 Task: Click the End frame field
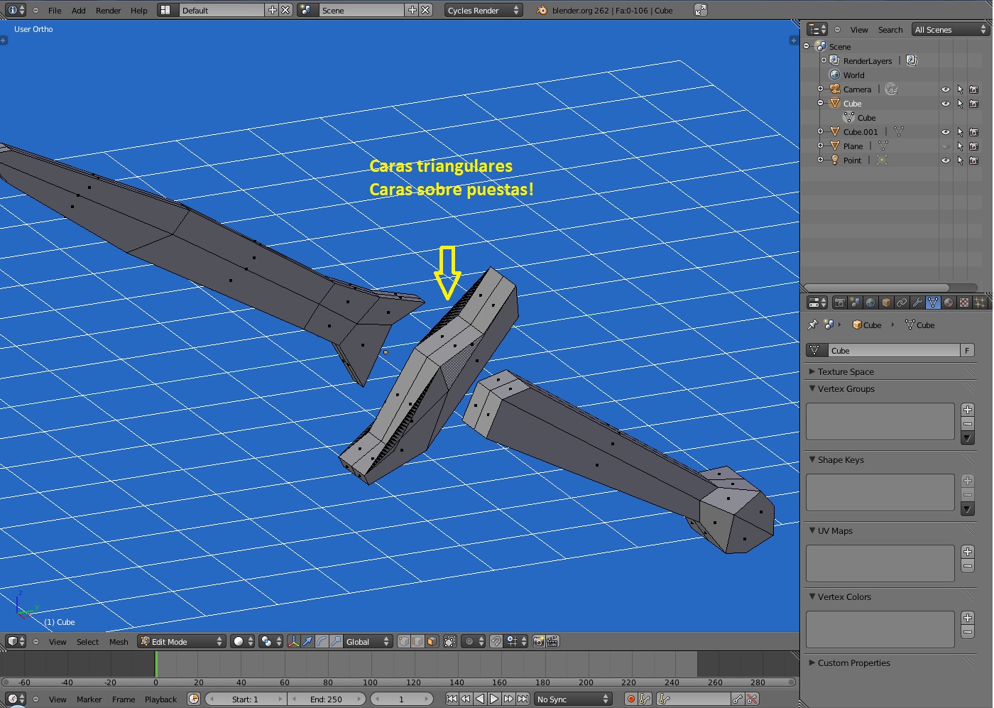pos(326,699)
